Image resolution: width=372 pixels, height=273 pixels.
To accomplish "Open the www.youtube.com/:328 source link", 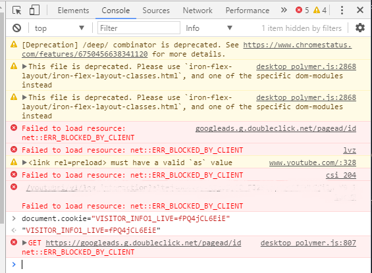I will click(x=313, y=162).
